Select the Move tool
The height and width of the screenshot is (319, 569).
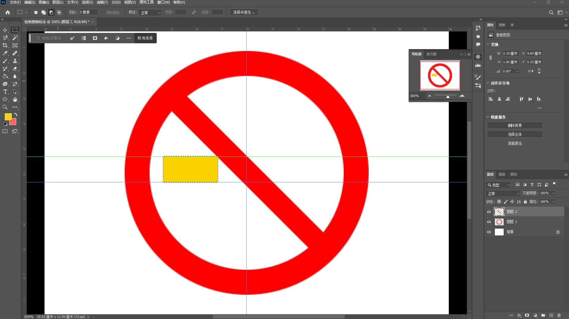point(5,30)
